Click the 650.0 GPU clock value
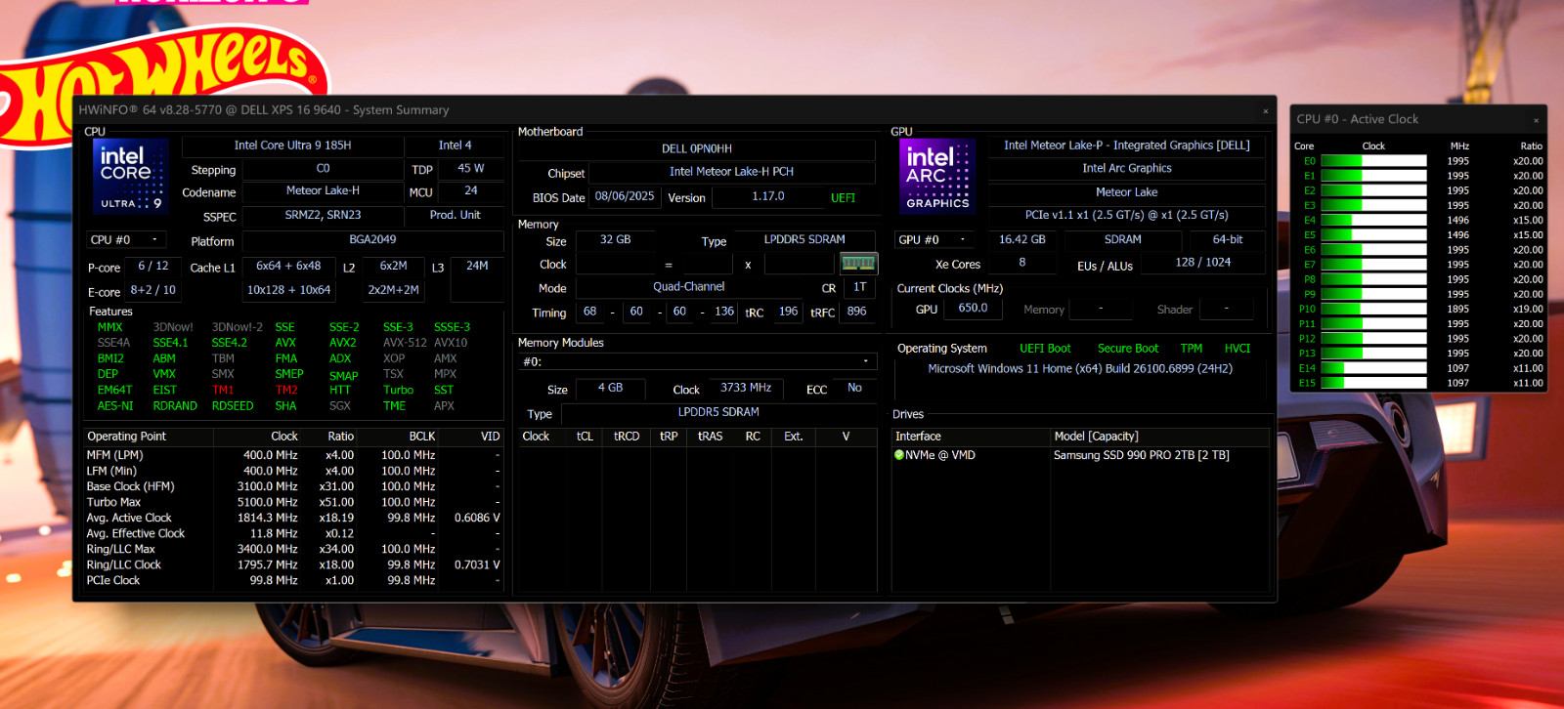The width and height of the screenshot is (1564, 709). pyautogui.click(x=973, y=308)
